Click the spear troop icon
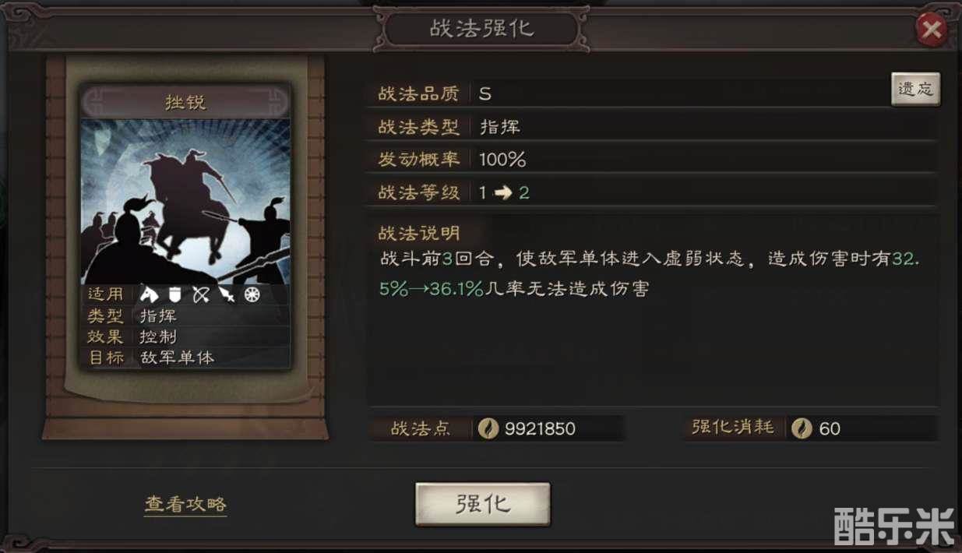Screen dimensions: 962x553 click(x=227, y=294)
